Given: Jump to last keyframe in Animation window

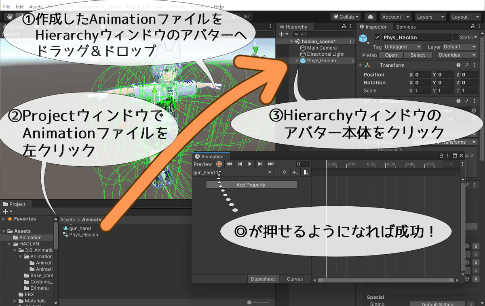Looking at the screenshot, I should pos(270,164).
